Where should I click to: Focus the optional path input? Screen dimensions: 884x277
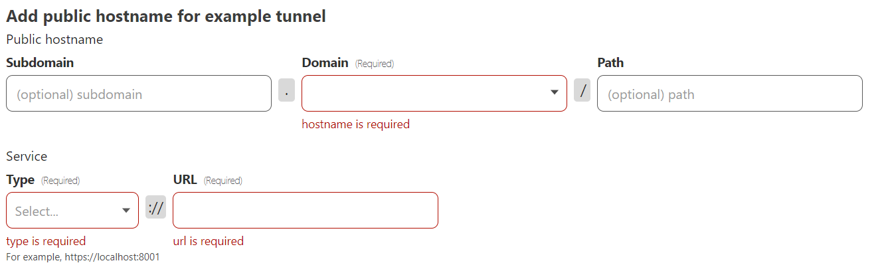tap(729, 94)
